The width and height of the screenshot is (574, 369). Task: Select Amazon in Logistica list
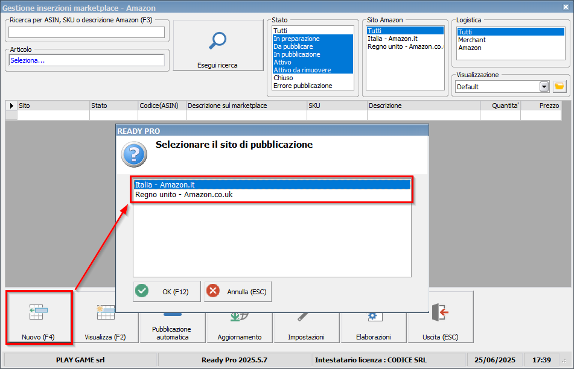[x=511, y=48]
